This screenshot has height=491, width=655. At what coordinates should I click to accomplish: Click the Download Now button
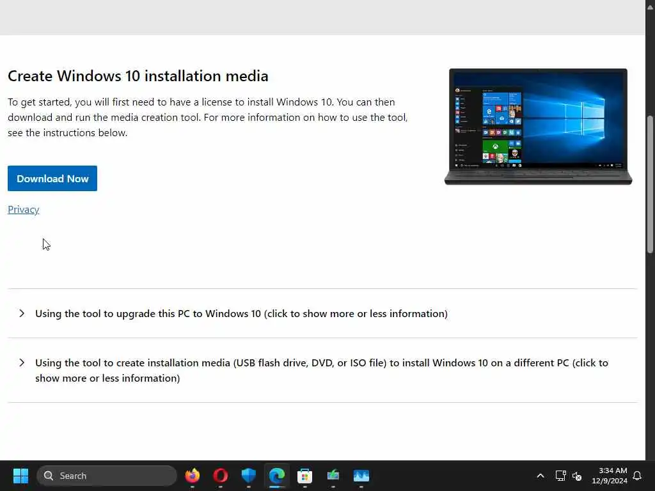(52, 178)
